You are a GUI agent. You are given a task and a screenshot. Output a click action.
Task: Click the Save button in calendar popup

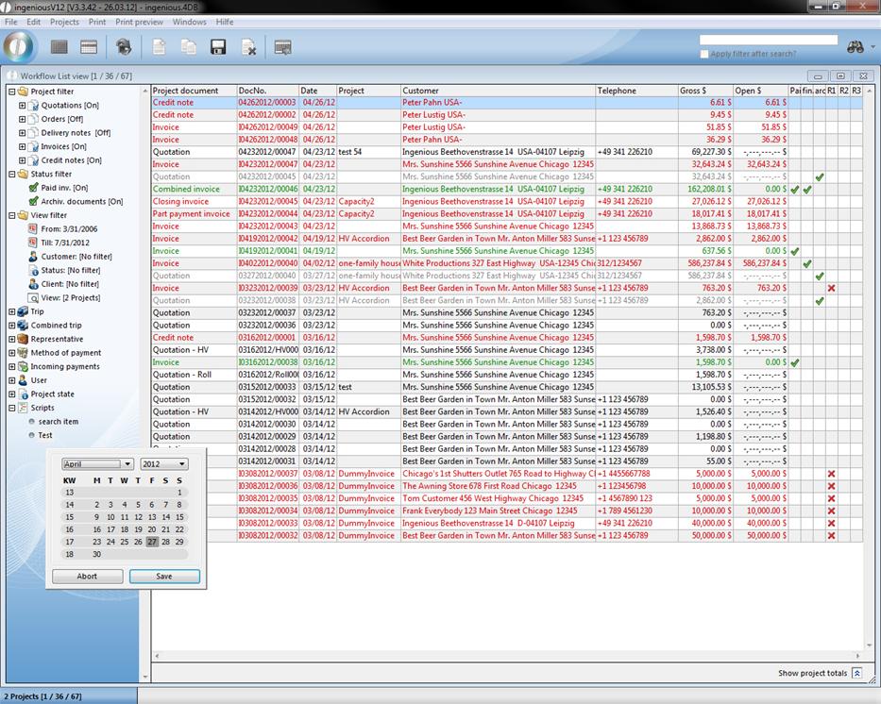click(x=164, y=577)
